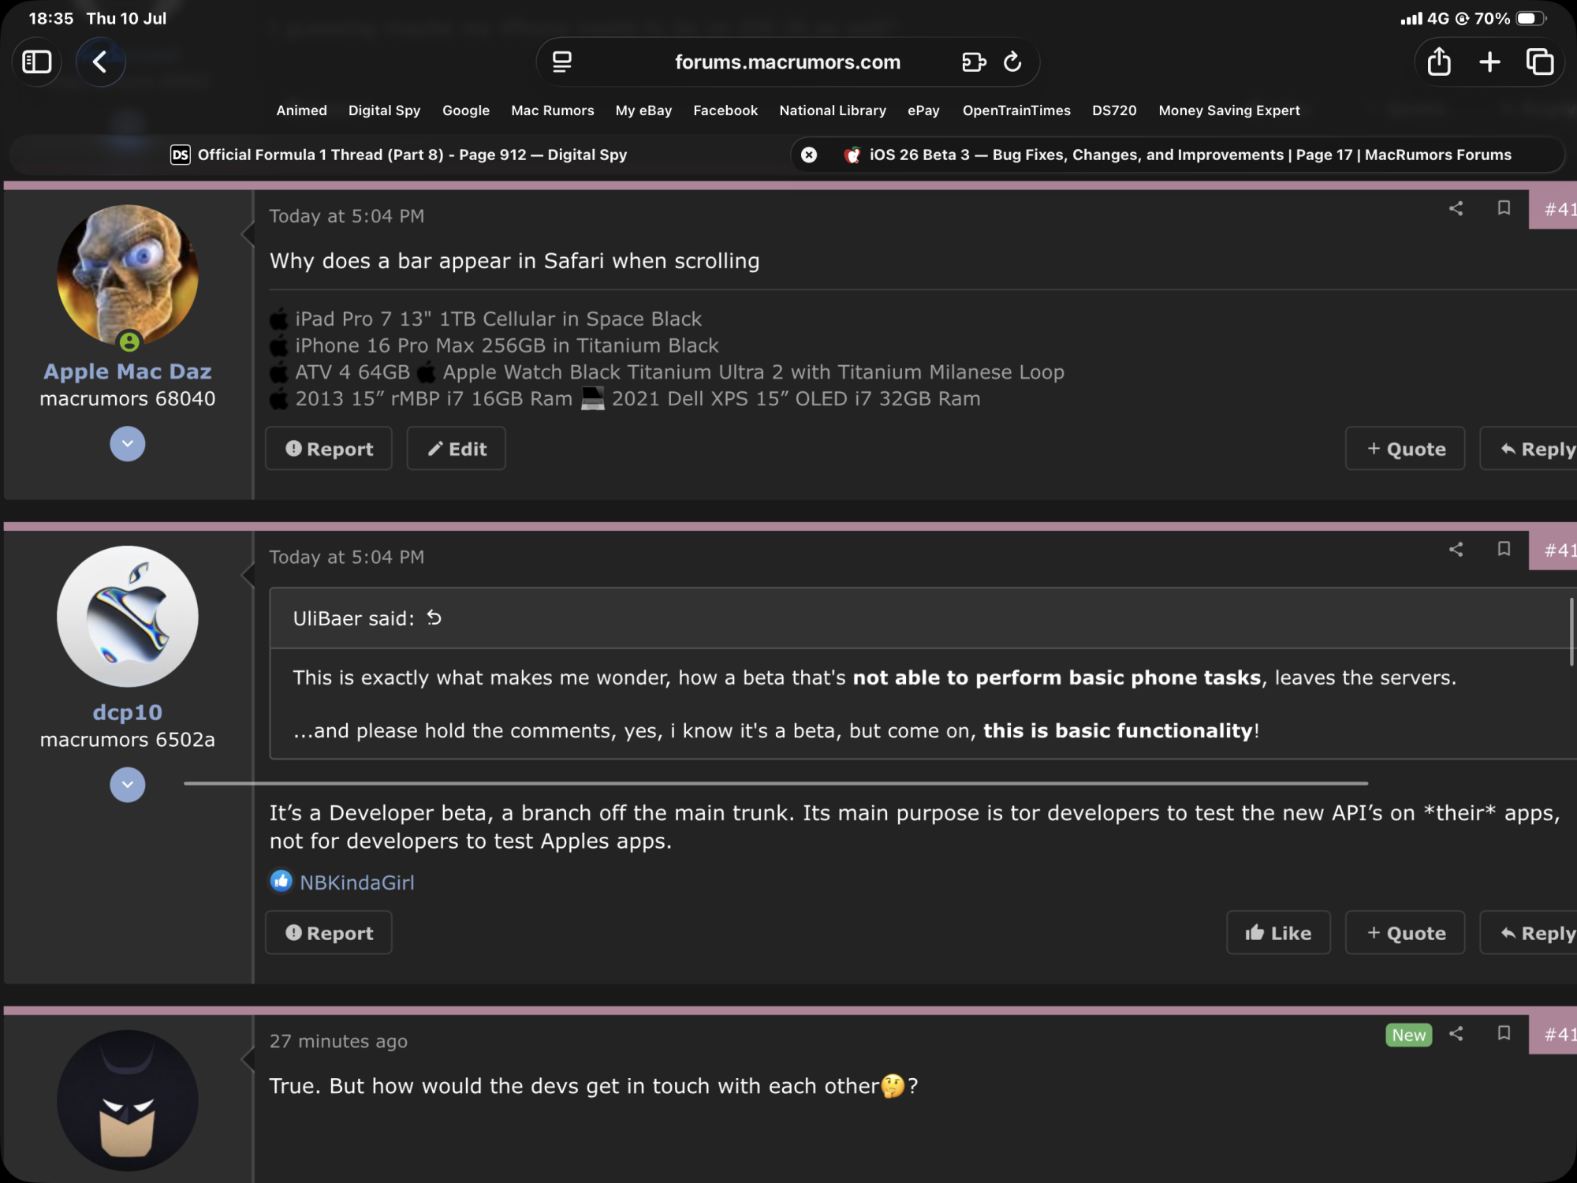Open the Money Saving Expert bookmark

point(1228,110)
